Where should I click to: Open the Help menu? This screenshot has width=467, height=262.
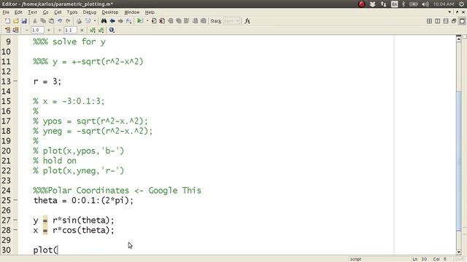click(x=150, y=12)
